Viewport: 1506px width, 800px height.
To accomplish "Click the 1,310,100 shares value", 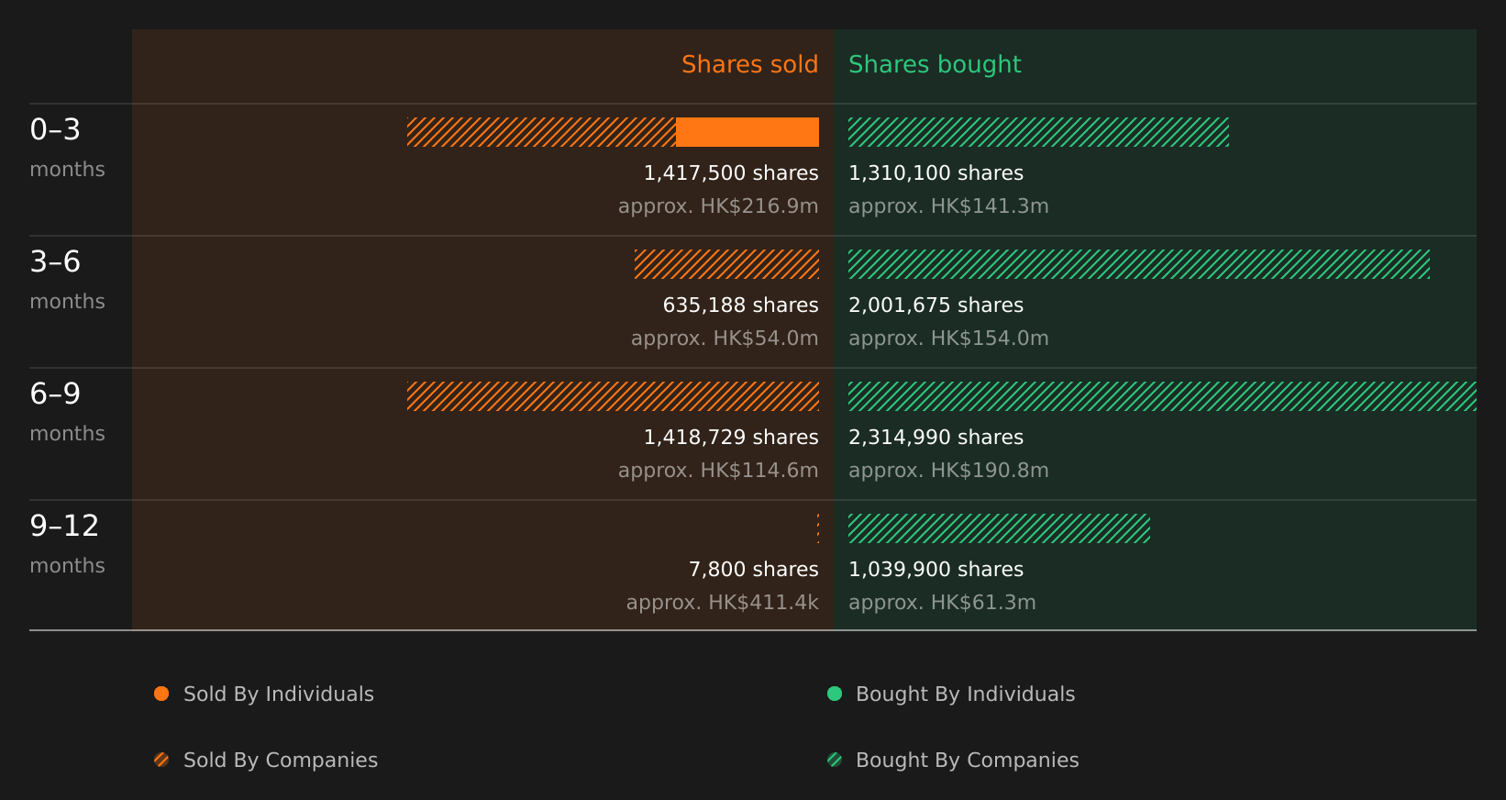I will tap(936, 173).
